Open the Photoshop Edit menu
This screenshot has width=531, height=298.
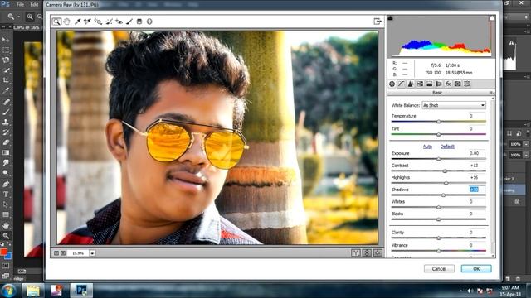coord(34,5)
